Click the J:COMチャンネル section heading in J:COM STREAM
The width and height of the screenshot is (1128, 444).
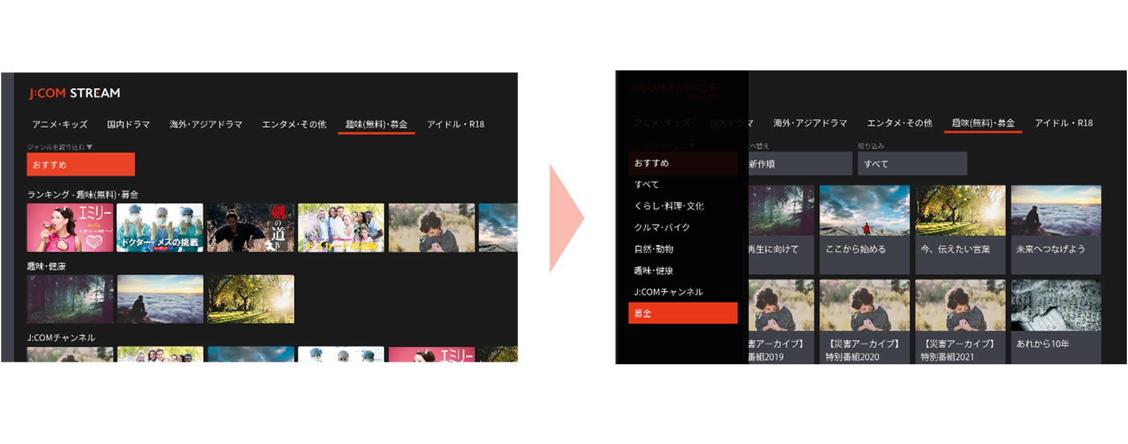(61, 338)
